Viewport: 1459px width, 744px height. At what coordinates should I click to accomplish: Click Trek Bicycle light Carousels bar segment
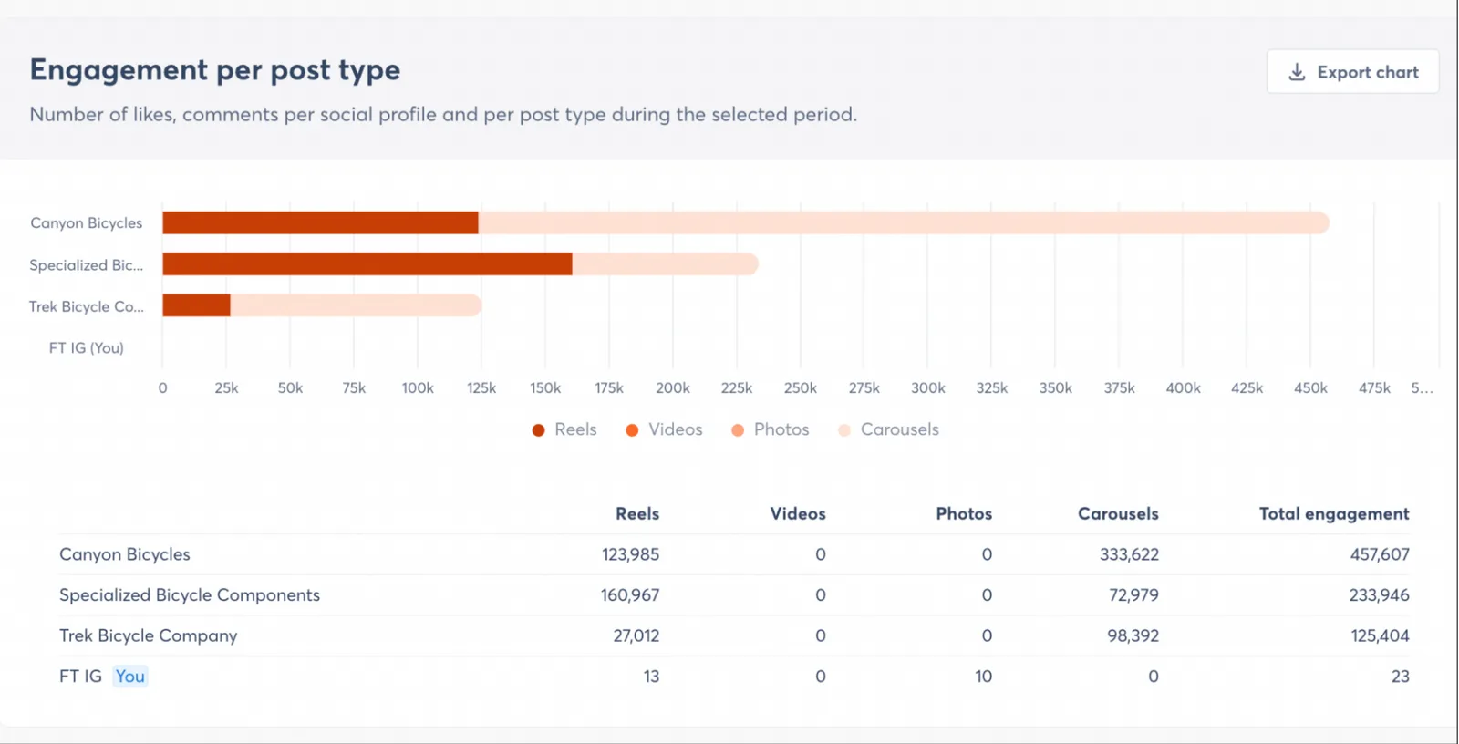pyautogui.click(x=356, y=305)
